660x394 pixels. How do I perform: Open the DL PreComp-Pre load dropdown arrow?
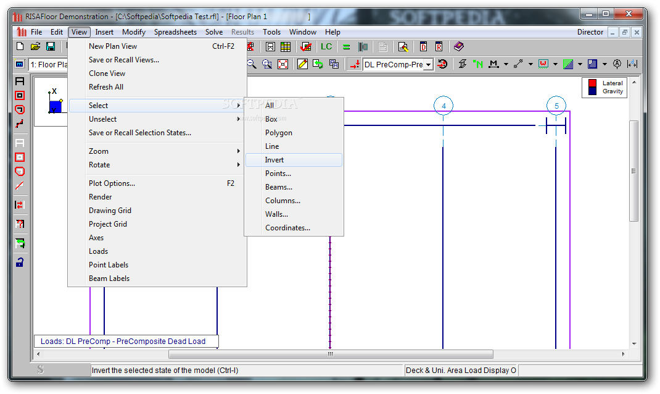point(428,64)
